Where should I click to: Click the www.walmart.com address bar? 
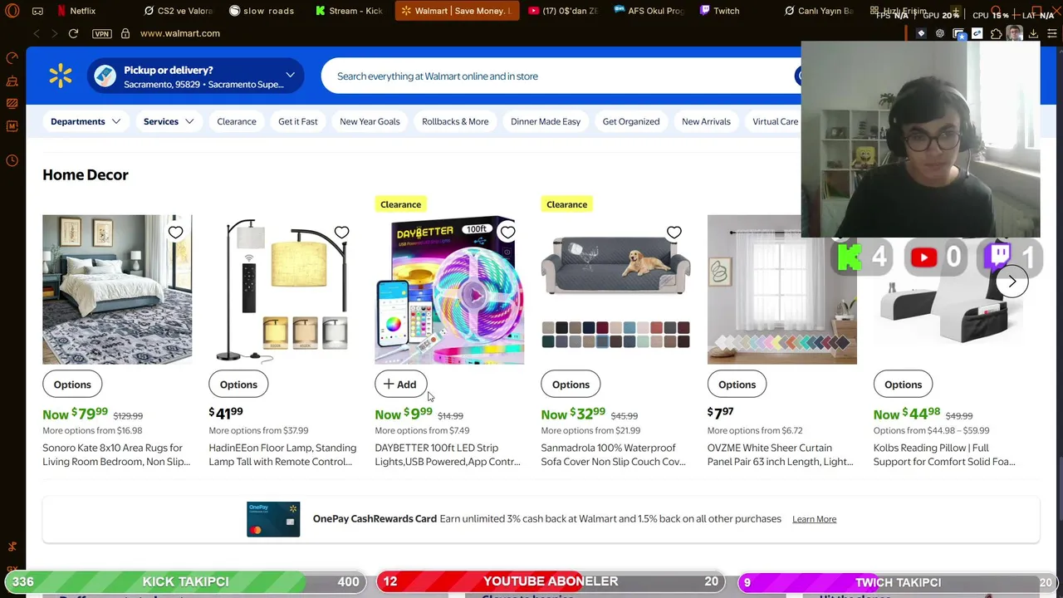[x=180, y=33]
